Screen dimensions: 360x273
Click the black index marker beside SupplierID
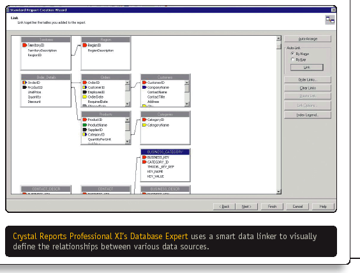tap(85, 130)
